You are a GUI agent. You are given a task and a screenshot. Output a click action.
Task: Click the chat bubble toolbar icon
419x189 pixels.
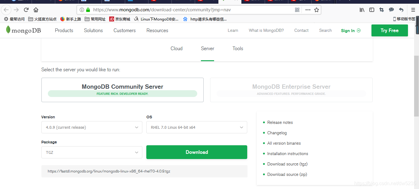(391, 10)
